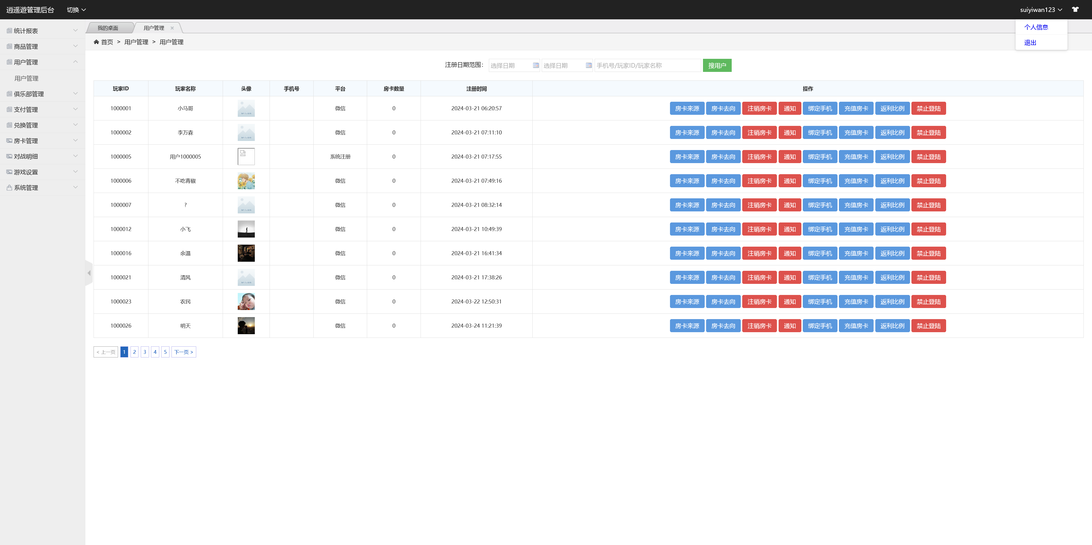Click 禁止登陆 for player 1000001
The width and height of the screenshot is (1092, 545).
tap(928, 109)
